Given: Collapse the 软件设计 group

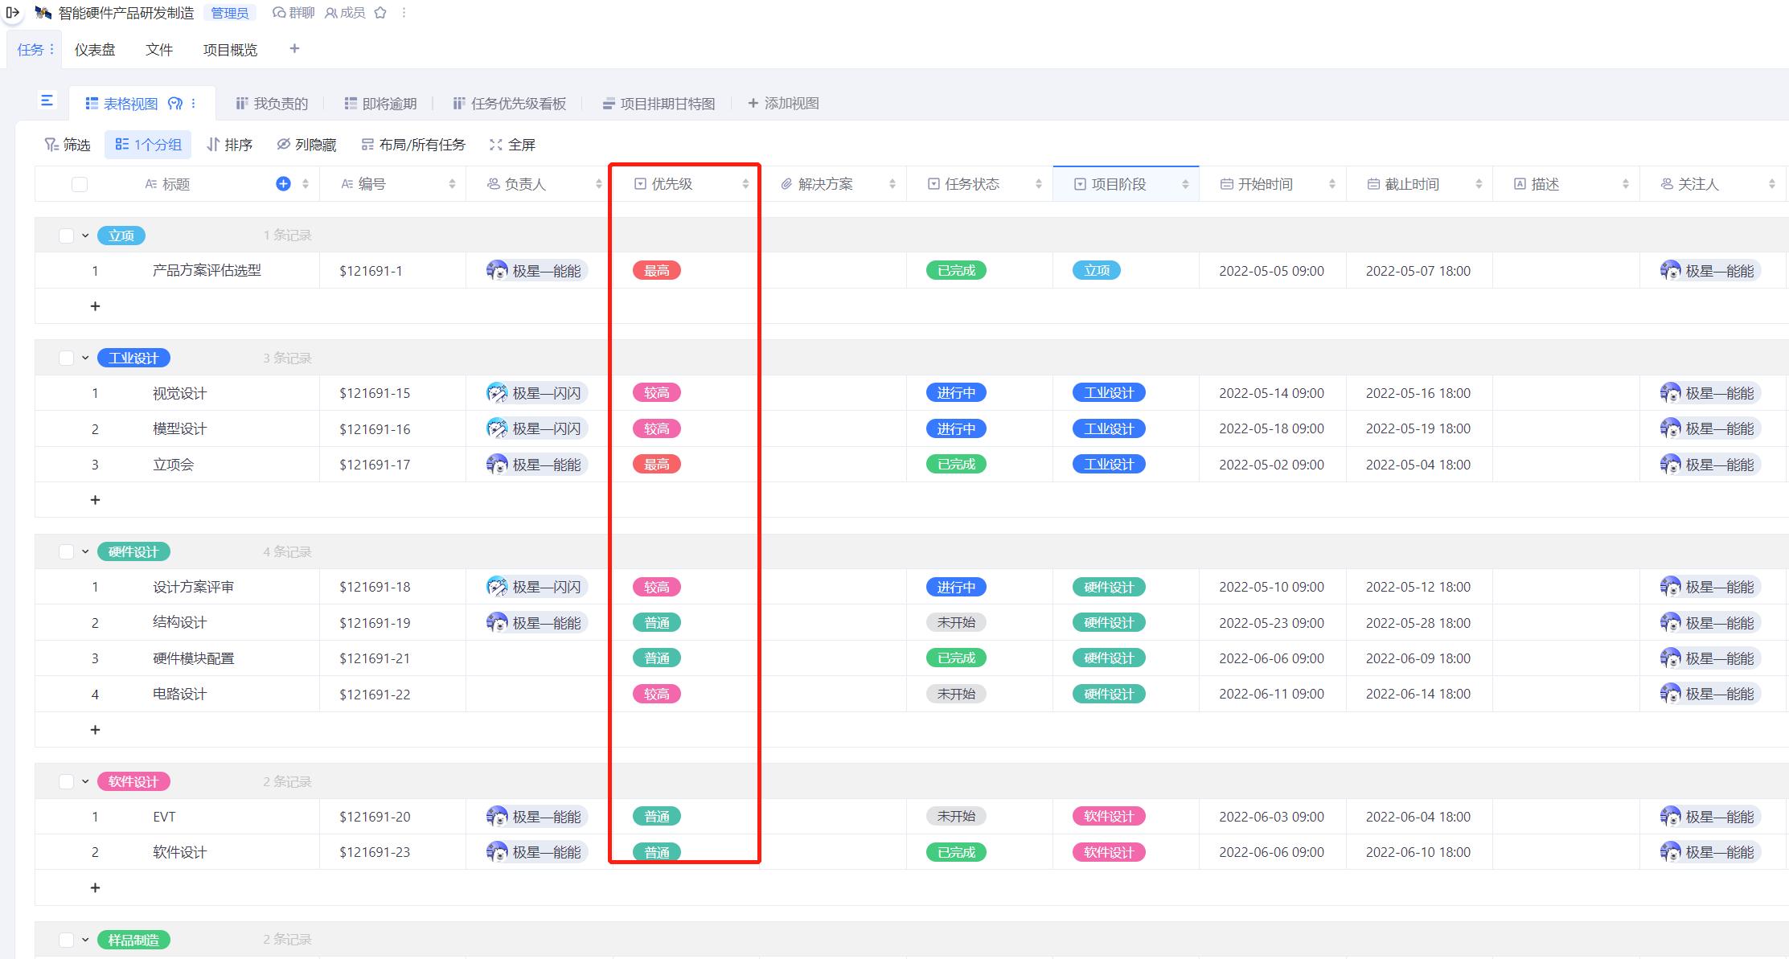Looking at the screenshot, I should click(83, 781).
